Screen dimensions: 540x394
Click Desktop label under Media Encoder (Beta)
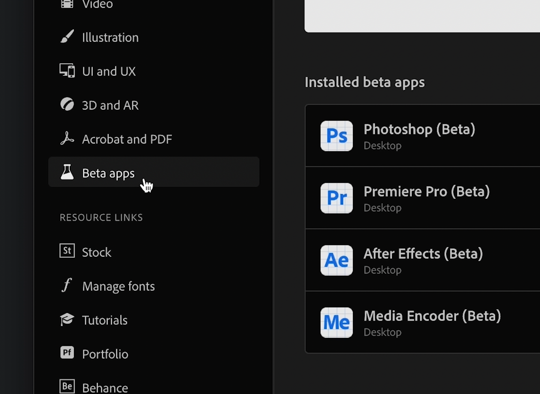383,332
